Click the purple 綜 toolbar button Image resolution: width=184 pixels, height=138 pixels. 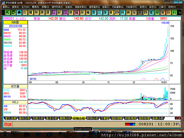[65, 12]
